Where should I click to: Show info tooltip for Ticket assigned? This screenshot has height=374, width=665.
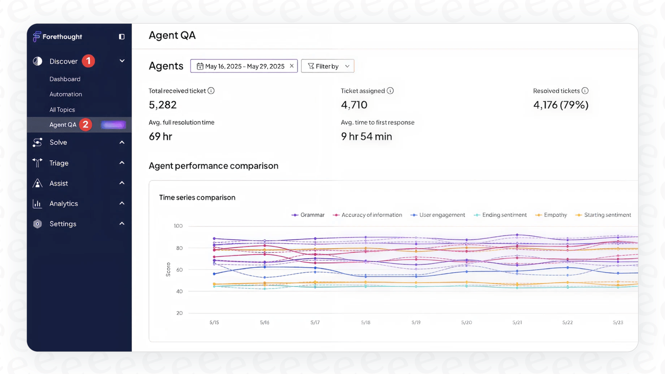click(390, 91)
